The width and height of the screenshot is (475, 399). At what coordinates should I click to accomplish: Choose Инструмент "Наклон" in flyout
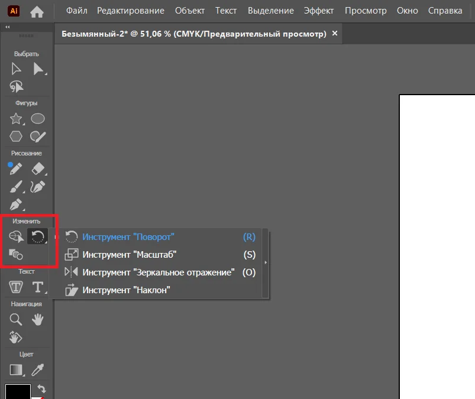(160, 290)
